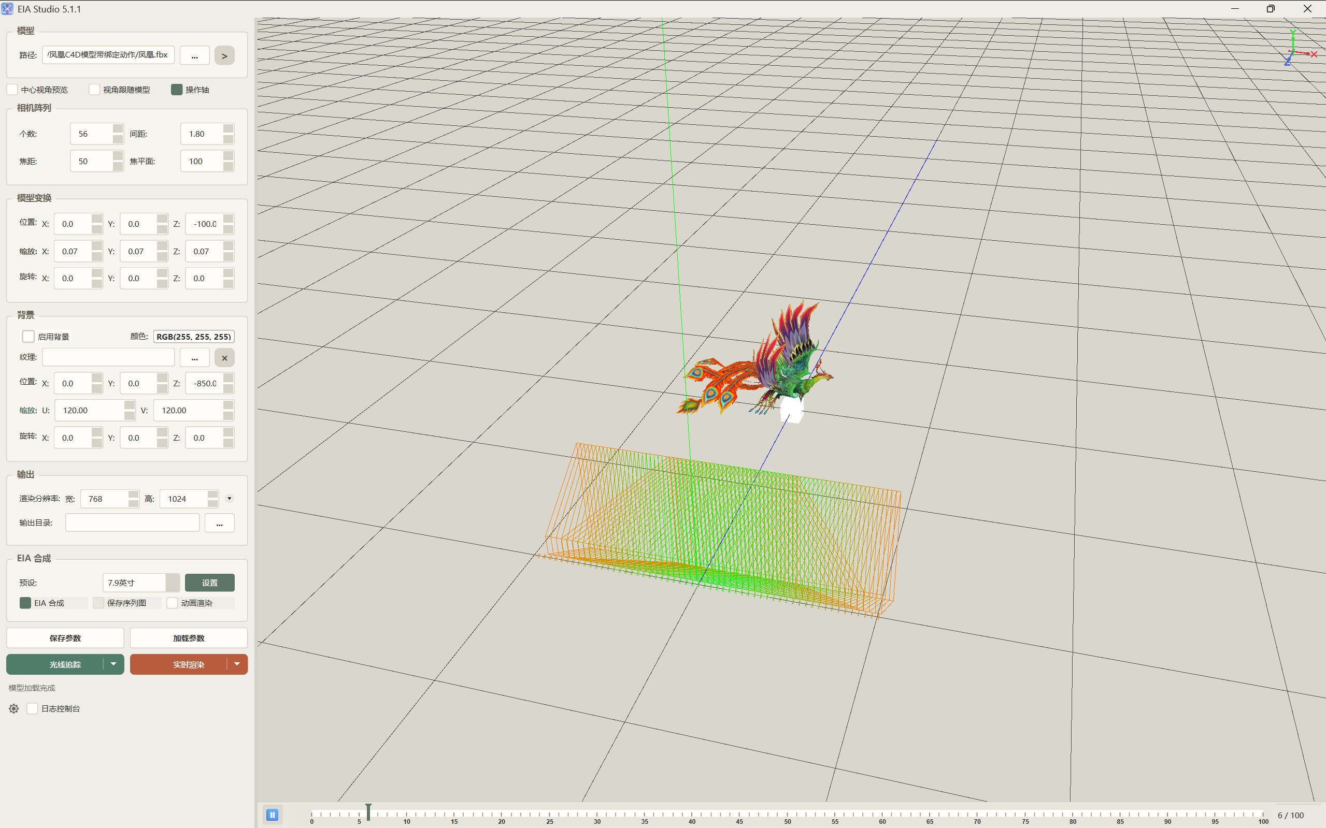Click the 加载参数 button
Screen dimensions: 1326x828
coord(189,638)
